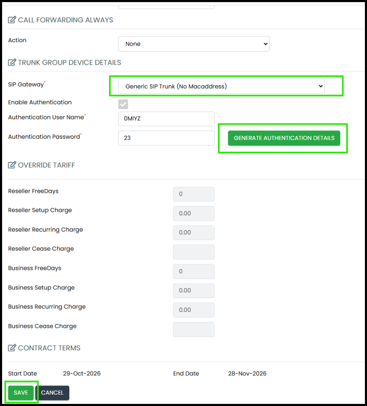Click edit icon beside Contract Terms

coord(12,348)
